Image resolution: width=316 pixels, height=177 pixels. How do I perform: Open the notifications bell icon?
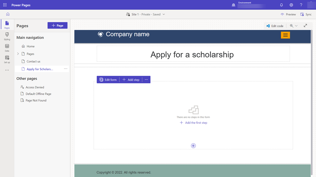[x=281, y=5]
